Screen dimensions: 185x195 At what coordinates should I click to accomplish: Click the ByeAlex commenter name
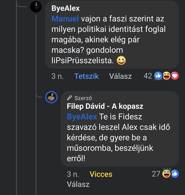pos(65,8)
